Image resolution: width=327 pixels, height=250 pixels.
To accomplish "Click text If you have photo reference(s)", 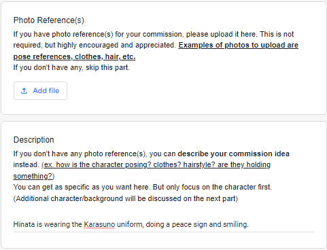I will (x=63, y=34).
